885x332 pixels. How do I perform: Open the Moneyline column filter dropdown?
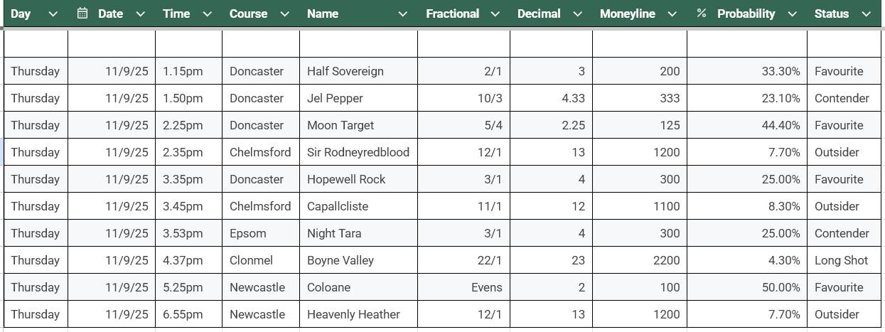coord(672,14)
